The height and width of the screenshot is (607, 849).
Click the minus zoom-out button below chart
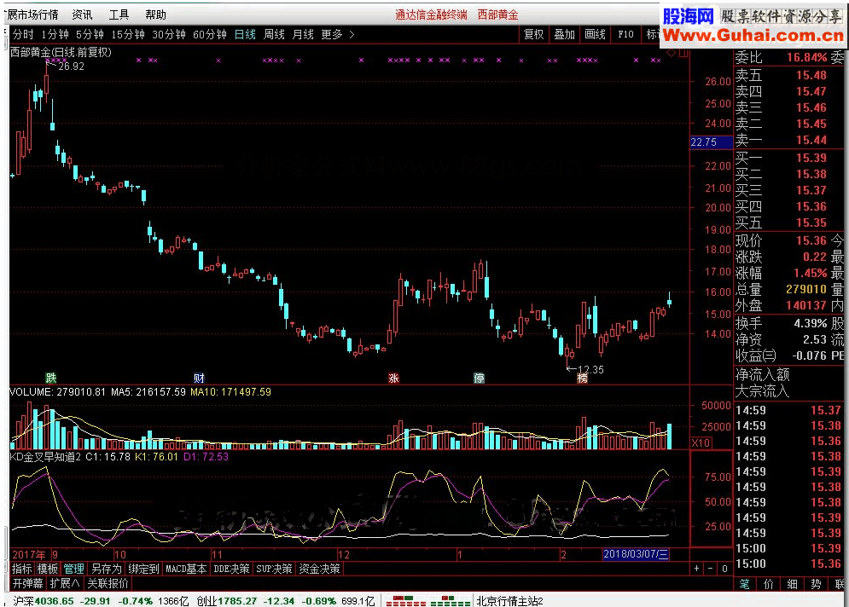coord(711,569)
